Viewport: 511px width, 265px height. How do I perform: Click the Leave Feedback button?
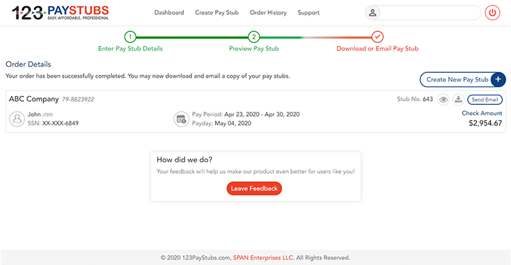click(254, 188)
